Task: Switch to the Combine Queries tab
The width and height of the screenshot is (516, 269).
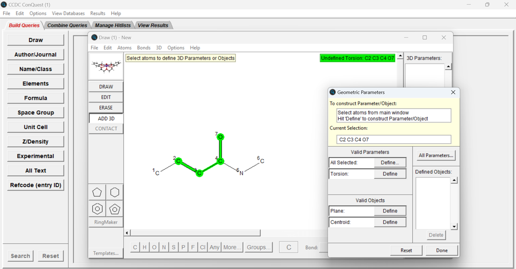Action: tap(67, 25)
